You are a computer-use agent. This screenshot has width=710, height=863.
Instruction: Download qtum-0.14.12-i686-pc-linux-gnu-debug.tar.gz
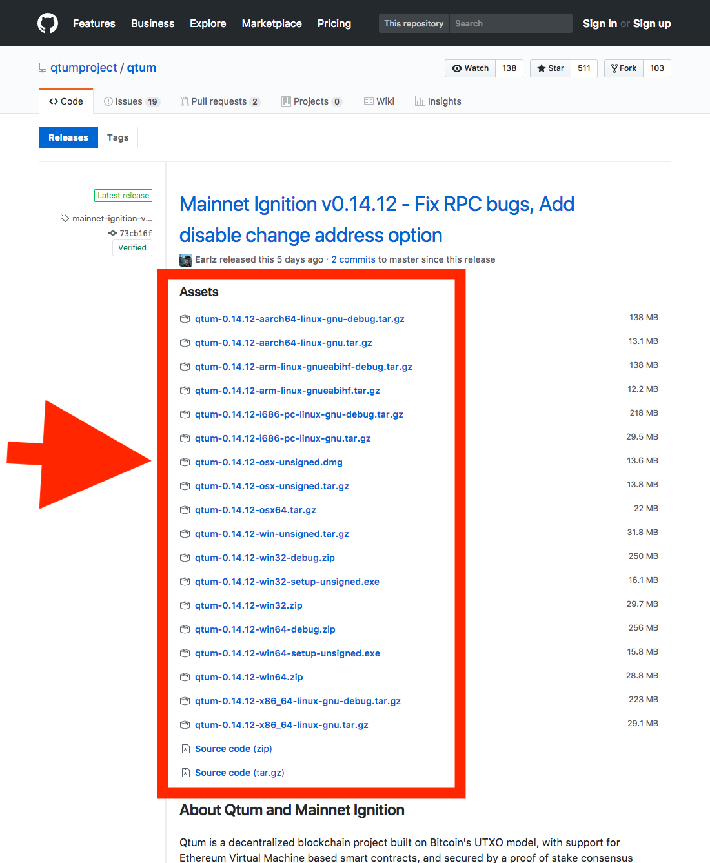click(299, 414)
